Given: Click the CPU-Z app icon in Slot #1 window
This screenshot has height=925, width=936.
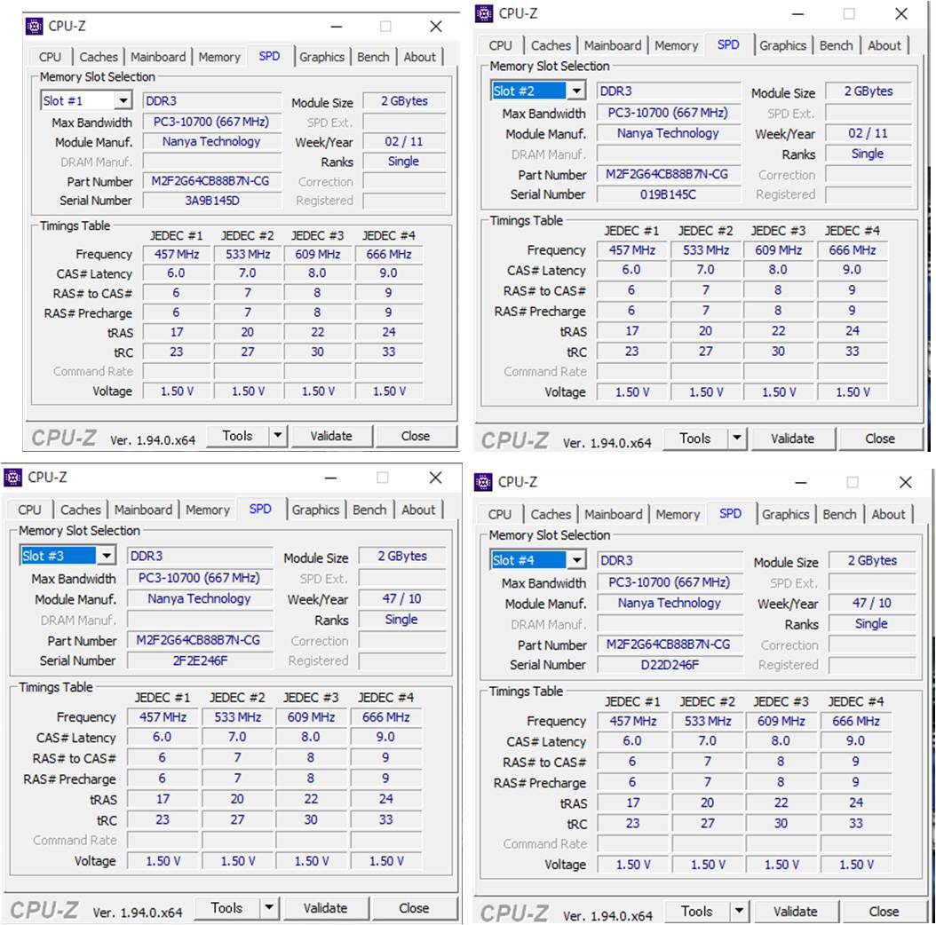Looking at the screenshot, I should 34,27.
